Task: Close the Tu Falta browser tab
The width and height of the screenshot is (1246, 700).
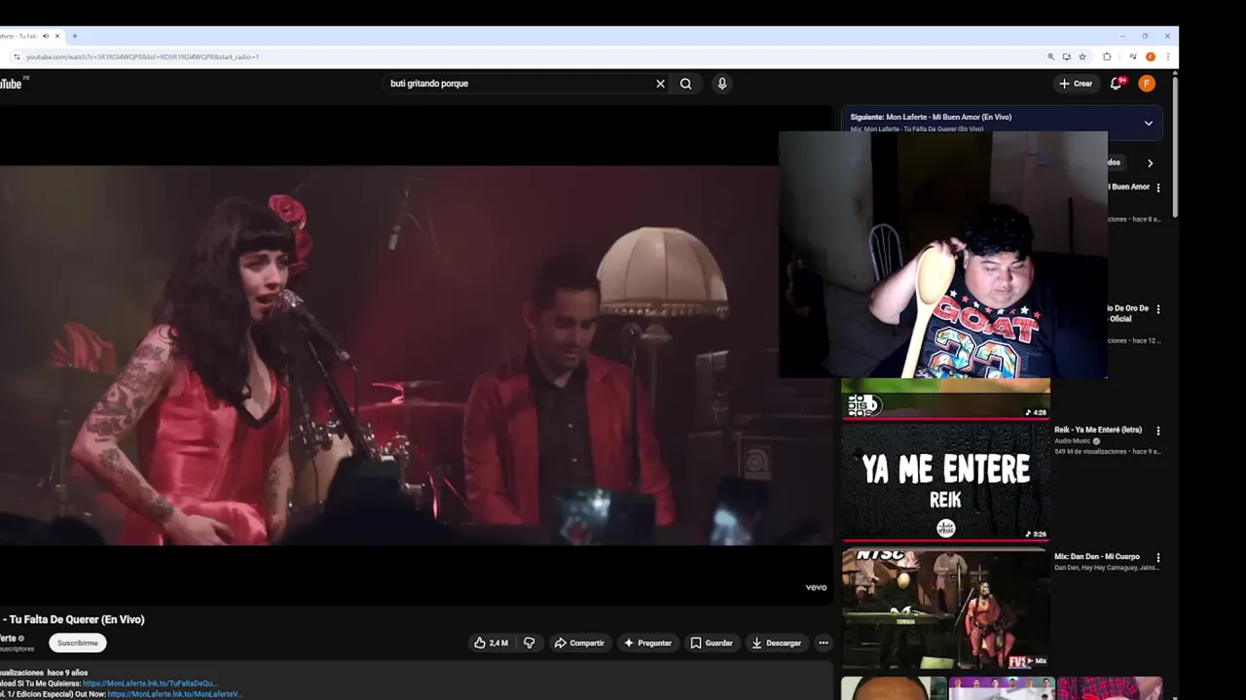Action: (57, 36)
